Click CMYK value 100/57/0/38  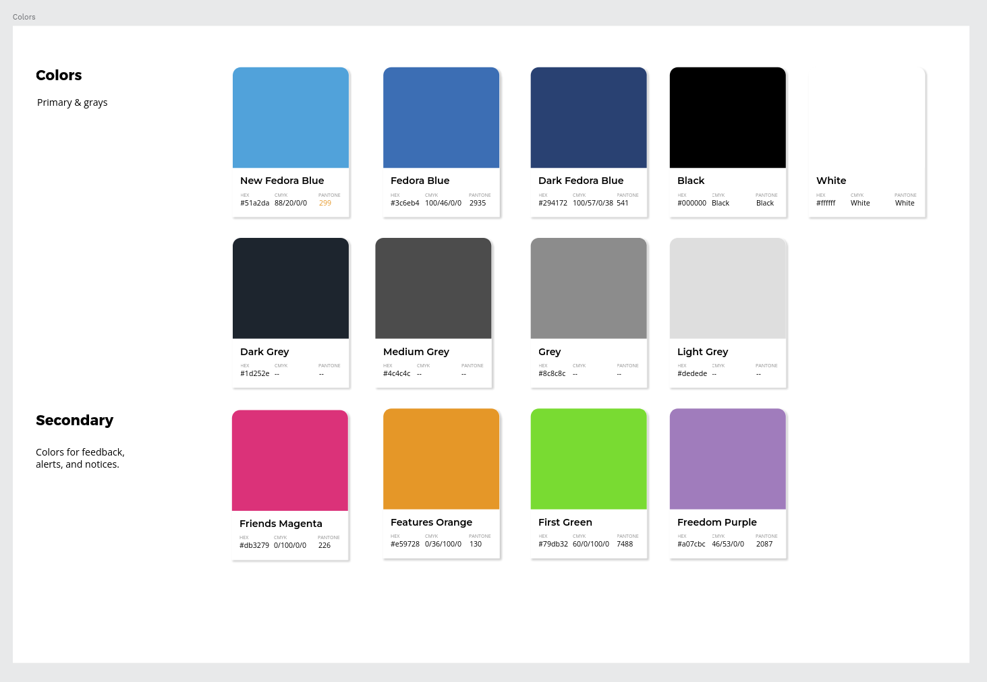click(593, 203)
